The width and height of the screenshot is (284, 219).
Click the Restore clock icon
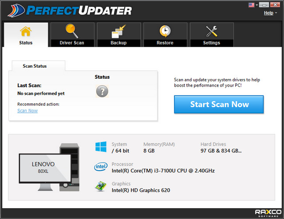click(x=165, y=31)
